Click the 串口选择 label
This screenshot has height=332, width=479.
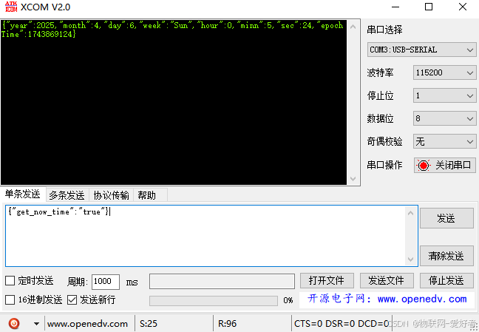click(x=384, y=30)
